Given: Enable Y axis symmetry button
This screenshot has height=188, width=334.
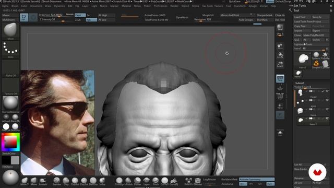Looking at the screenshot, I should 251,184.
